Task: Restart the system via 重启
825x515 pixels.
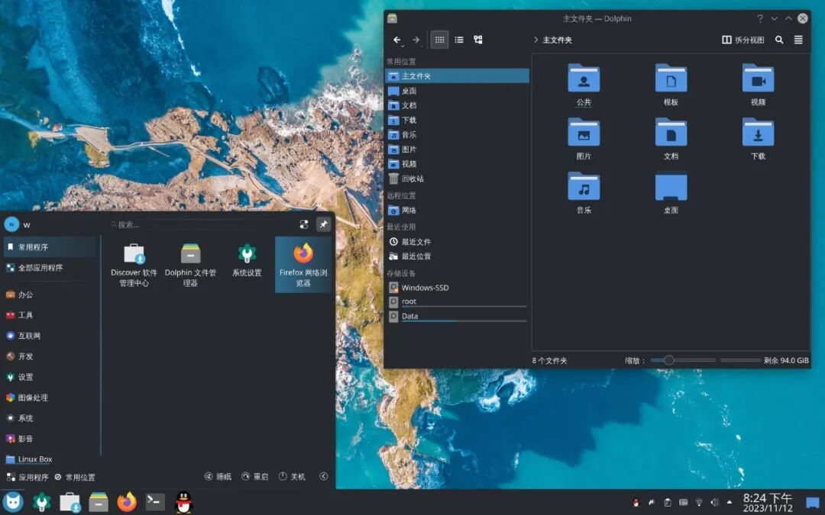Action: 256,476
